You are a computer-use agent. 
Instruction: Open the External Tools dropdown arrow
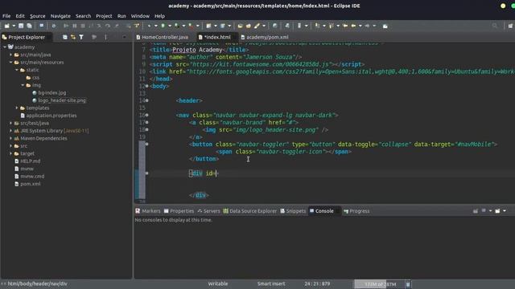click(197, 26)
